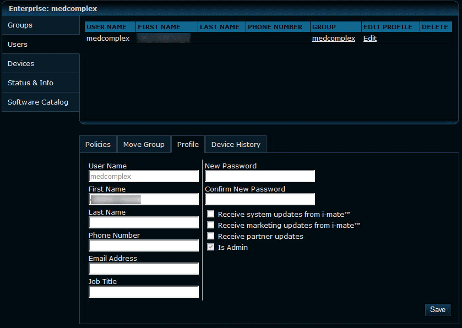Go to Status & Info section
The width and height of the screenshot is (462, 328).
pos(30,83)
